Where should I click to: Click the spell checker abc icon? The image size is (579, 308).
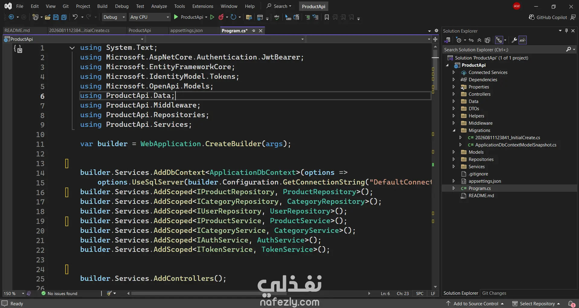(277, 17)
